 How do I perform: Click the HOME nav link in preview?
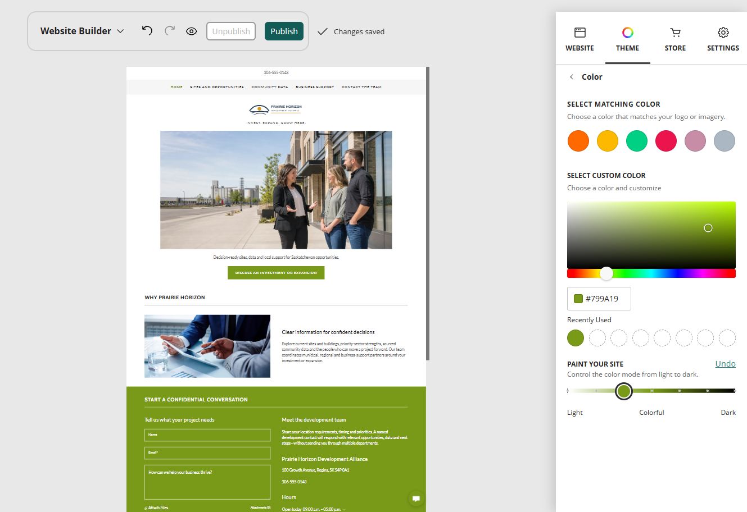coord(176,87)
